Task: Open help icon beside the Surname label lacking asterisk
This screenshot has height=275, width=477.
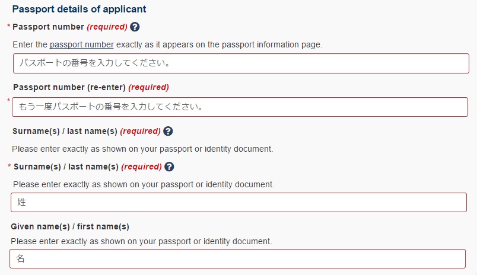Action: (168, 131)
